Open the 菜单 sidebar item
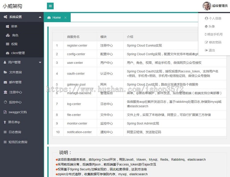This screenshot has height=177, width=230. [x=22, y=26]
